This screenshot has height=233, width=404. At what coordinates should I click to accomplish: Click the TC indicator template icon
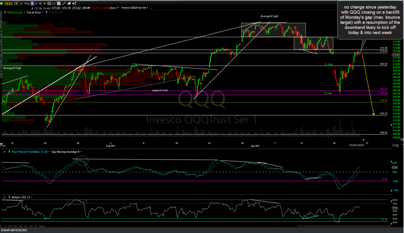pos(49,4)
